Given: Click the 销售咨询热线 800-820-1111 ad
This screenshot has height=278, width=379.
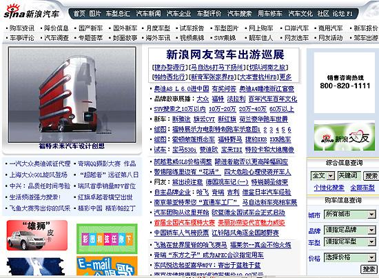Looking at the screenshot, I should [345, 83].
